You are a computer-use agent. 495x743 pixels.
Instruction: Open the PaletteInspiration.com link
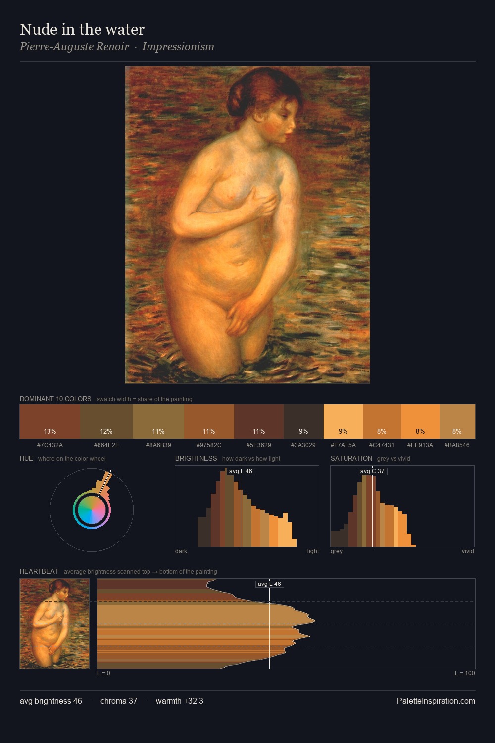point(436,701)
